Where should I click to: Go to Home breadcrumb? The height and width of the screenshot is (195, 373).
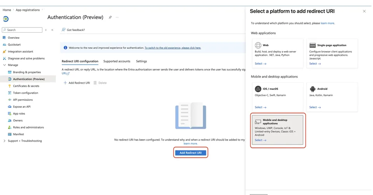click(x=7, y=10)
